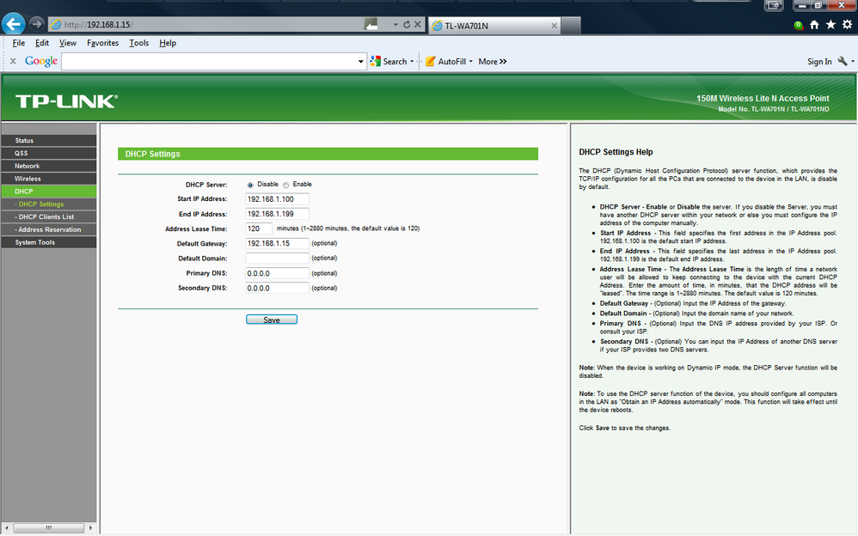
Task: Open the Status menu item
Action: [x=49, y=141]
